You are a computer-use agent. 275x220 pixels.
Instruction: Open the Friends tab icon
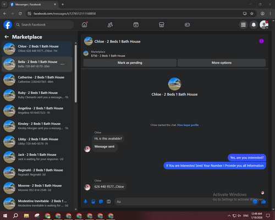tap(110, 25)
